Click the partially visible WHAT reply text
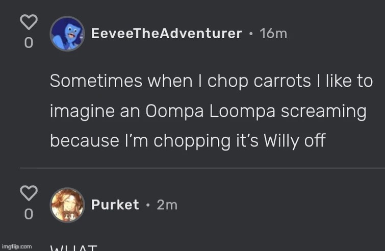The image size is (385, 251). [x=73, y=247]
